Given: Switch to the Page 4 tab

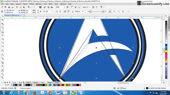Looking at the screenshot, I should pyautogui.click(x=50, y=83).
